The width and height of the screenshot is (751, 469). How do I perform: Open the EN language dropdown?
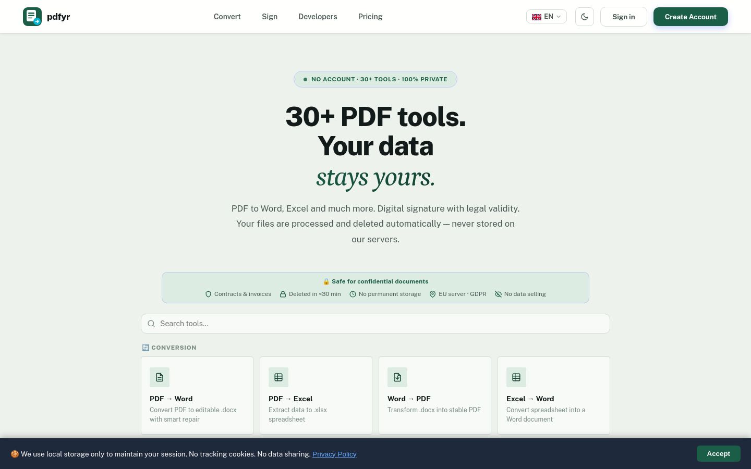pos(546,17)
